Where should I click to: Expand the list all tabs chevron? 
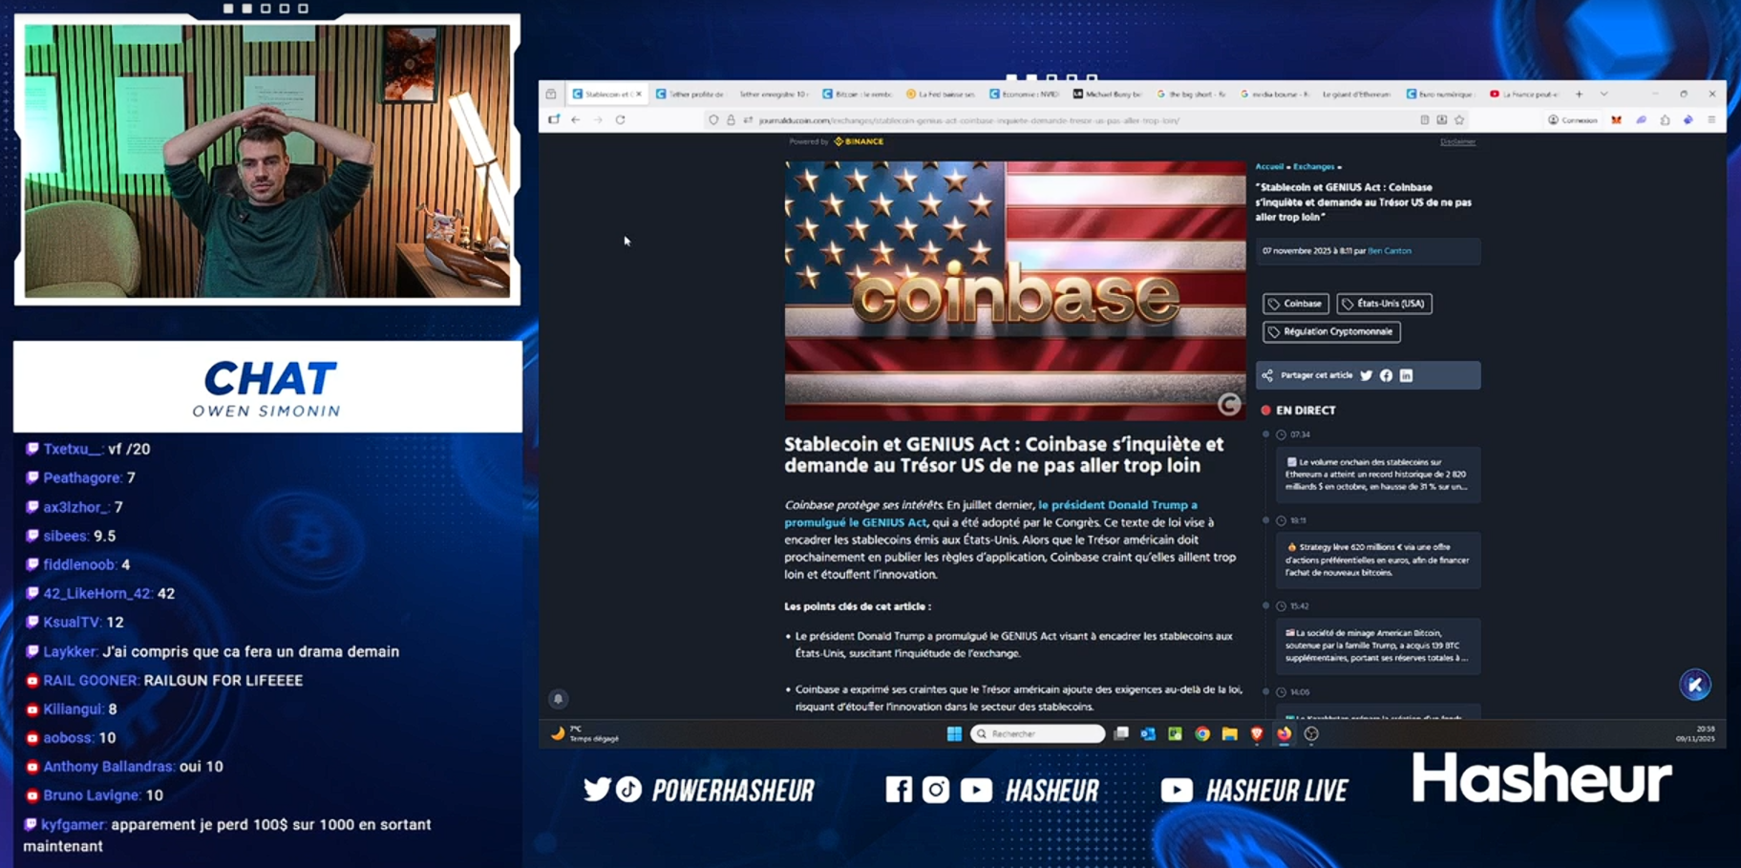click(1603, 95)
